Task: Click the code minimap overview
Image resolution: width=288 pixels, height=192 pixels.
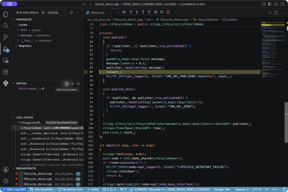Action: coord(272,50)
